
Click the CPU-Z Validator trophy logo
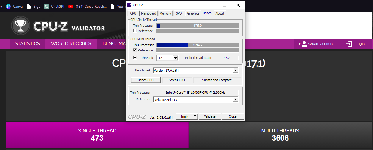pyautogui.click(x=21, y=25)
